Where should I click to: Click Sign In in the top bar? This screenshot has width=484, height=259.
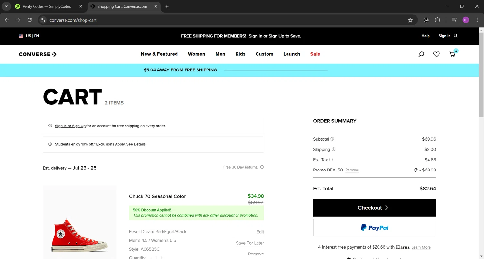[444, 36]
